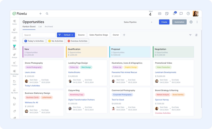The width and height of the screenshot is (212, 129).
Task: Open the Finance module in sidebar
Action: (14, 64)
